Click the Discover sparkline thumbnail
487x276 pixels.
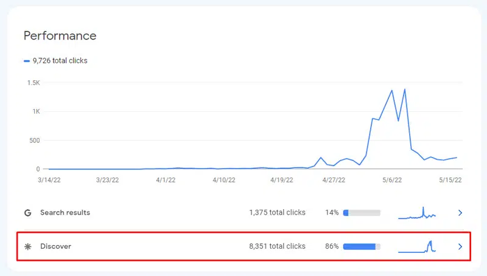[417, 246]
